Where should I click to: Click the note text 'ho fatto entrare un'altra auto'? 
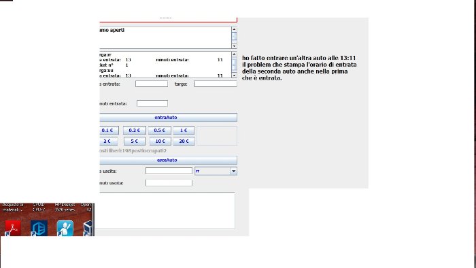282,58
